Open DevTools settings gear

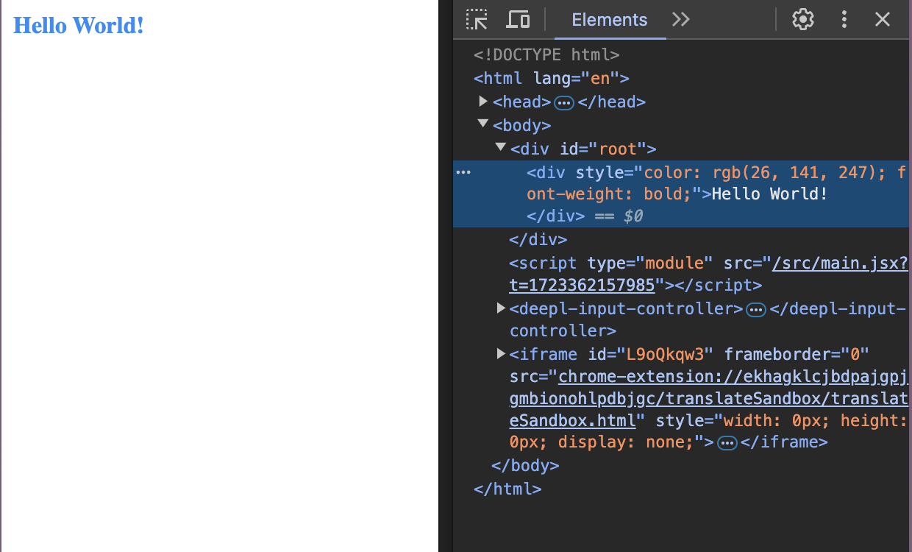(803, 19)
